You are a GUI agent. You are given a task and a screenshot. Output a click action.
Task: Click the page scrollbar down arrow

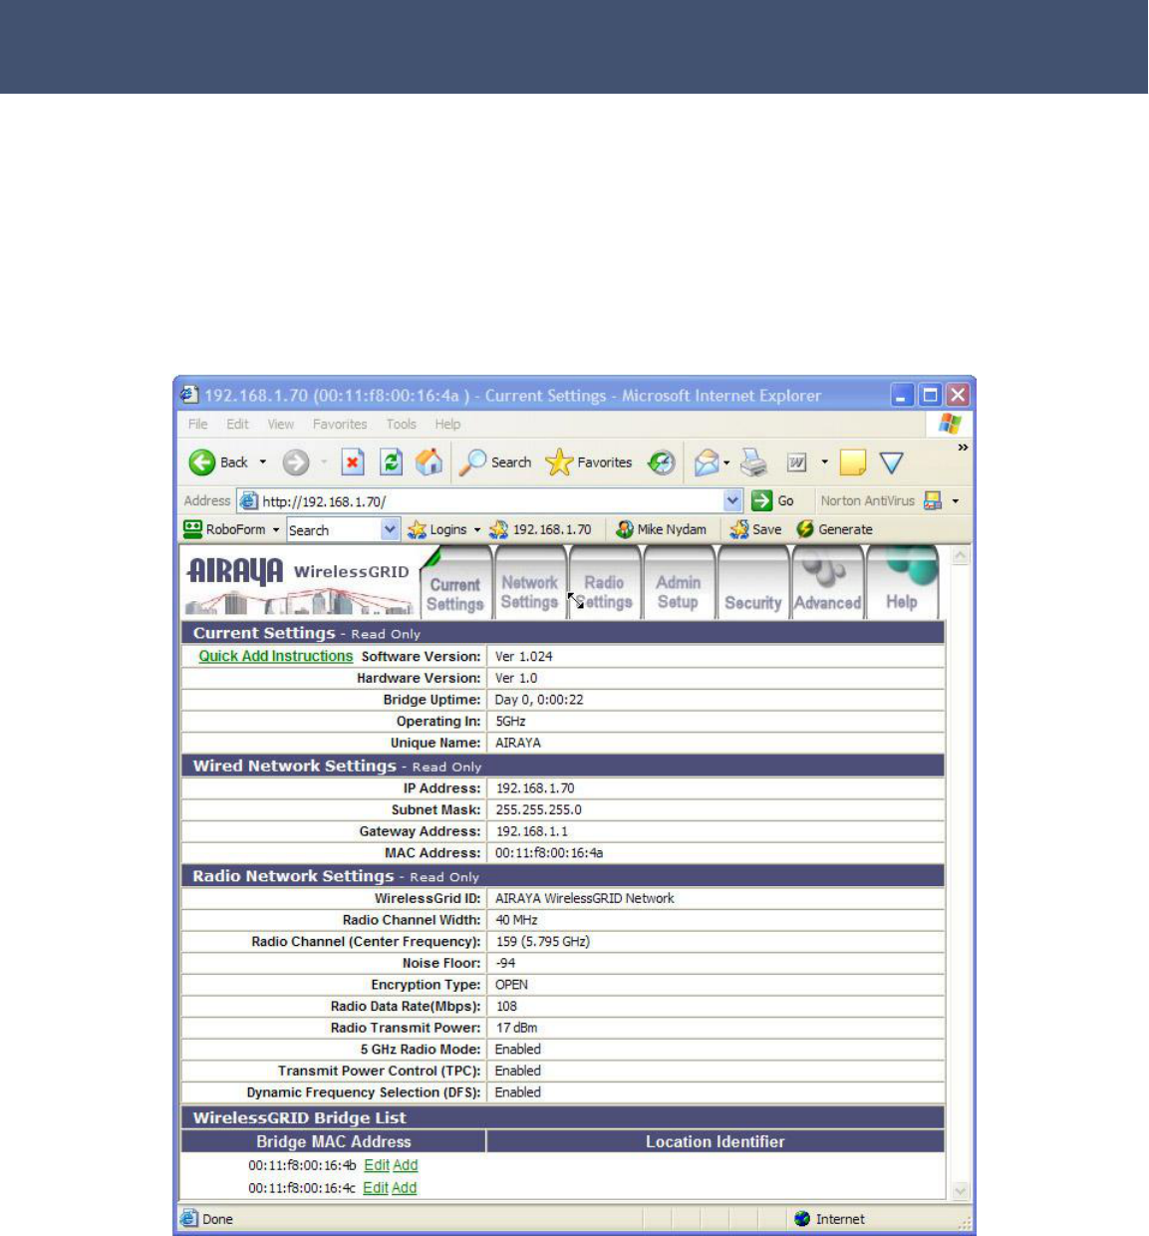960,1191
